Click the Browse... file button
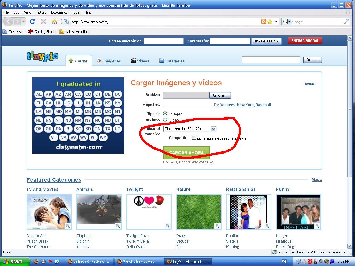This screenshot has width=355, height=266. (220, 95)
